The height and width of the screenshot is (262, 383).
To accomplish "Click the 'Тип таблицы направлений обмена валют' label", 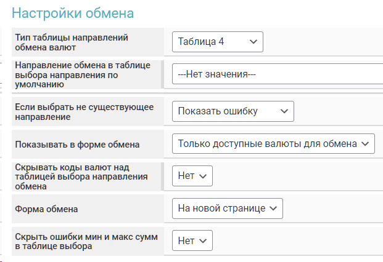I will click(x=71, y=42).
